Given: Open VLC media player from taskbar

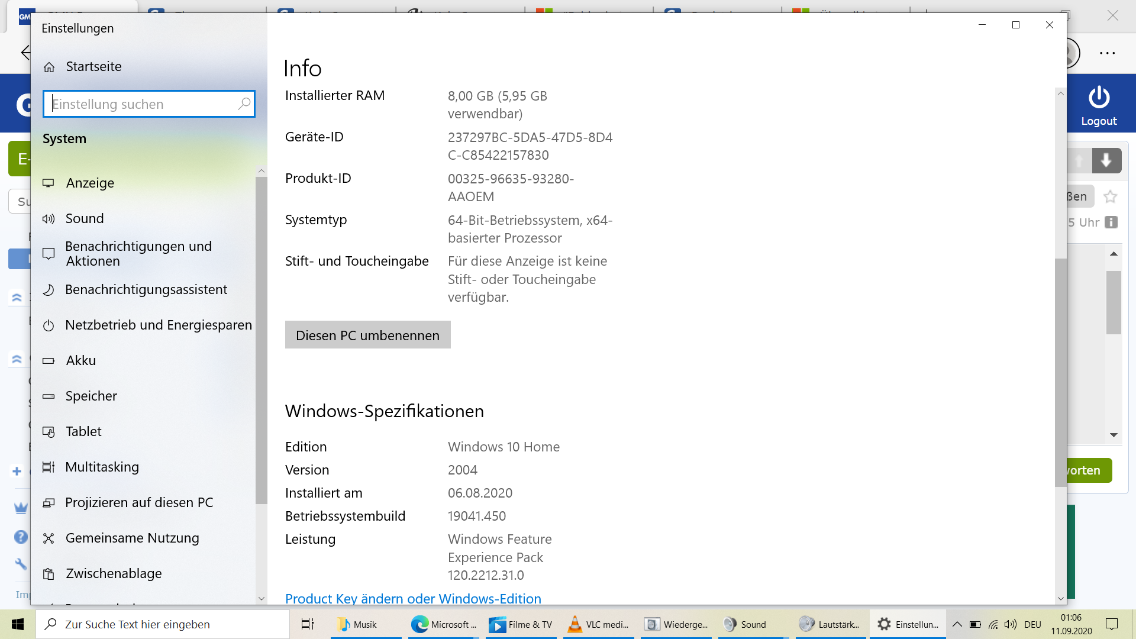Looking at the screenshot, I should pyautogui.click(x=598, y=624).
